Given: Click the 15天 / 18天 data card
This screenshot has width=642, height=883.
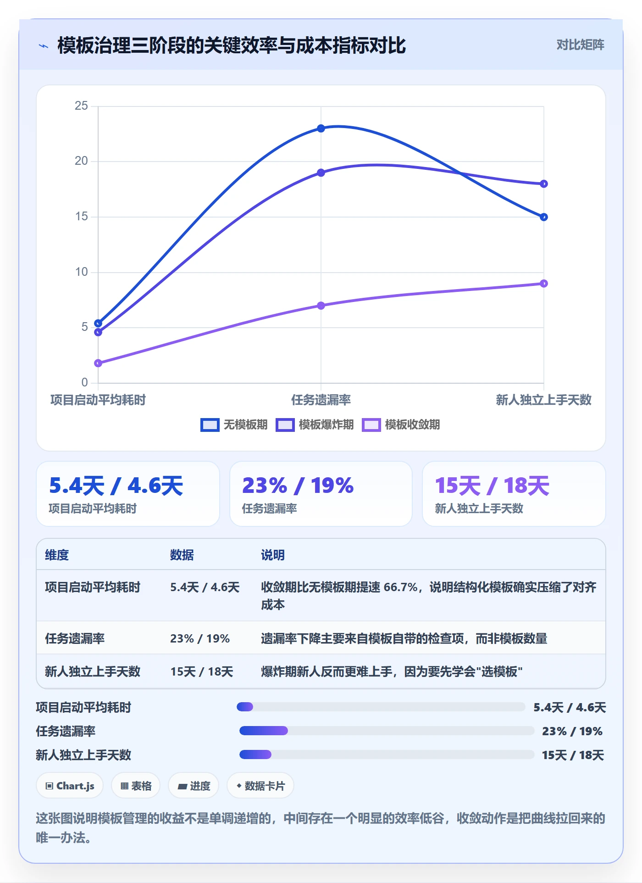Looking at the screenshot, I should [514, 494].
